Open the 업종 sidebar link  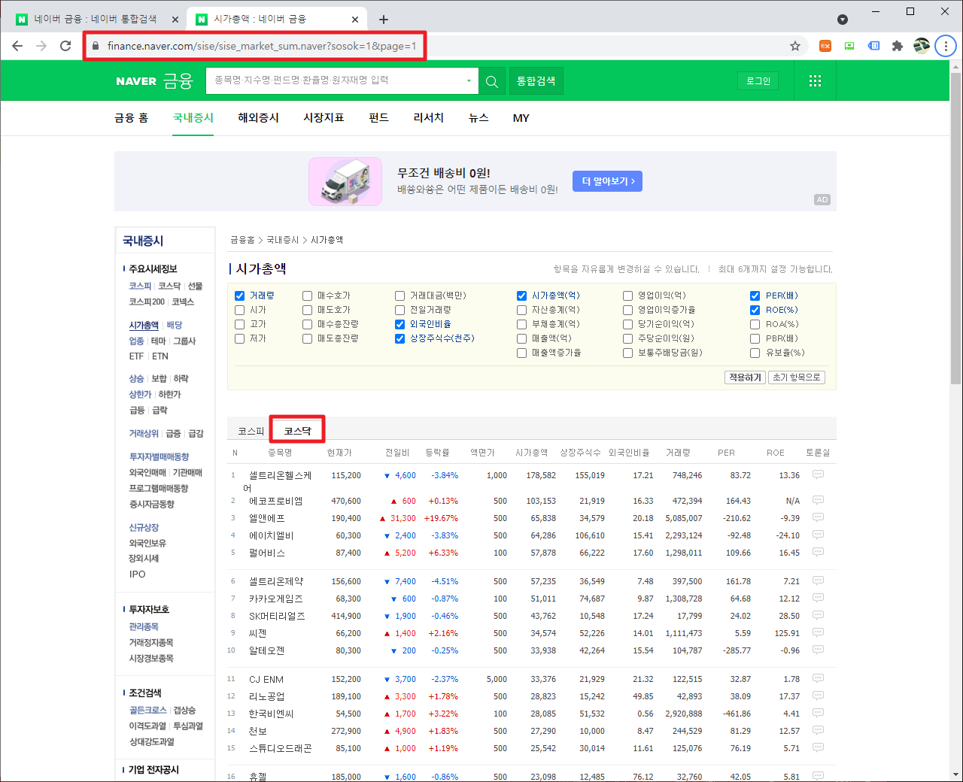136,341
